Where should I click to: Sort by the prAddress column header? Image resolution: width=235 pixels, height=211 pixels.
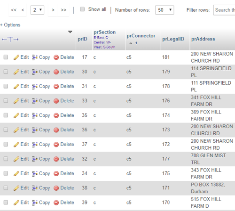pos(203,39)
